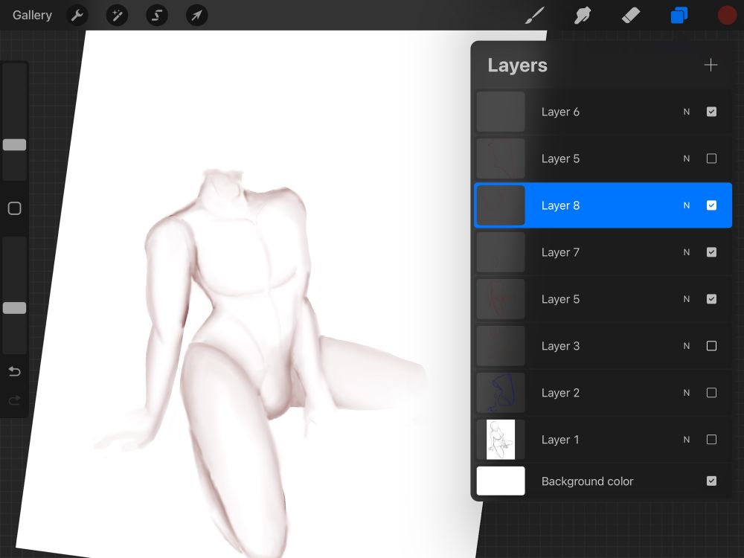Open the color picker swatch
Image resolution: width=744 pixels, height=558 pixels.
(x=727, y=15)
